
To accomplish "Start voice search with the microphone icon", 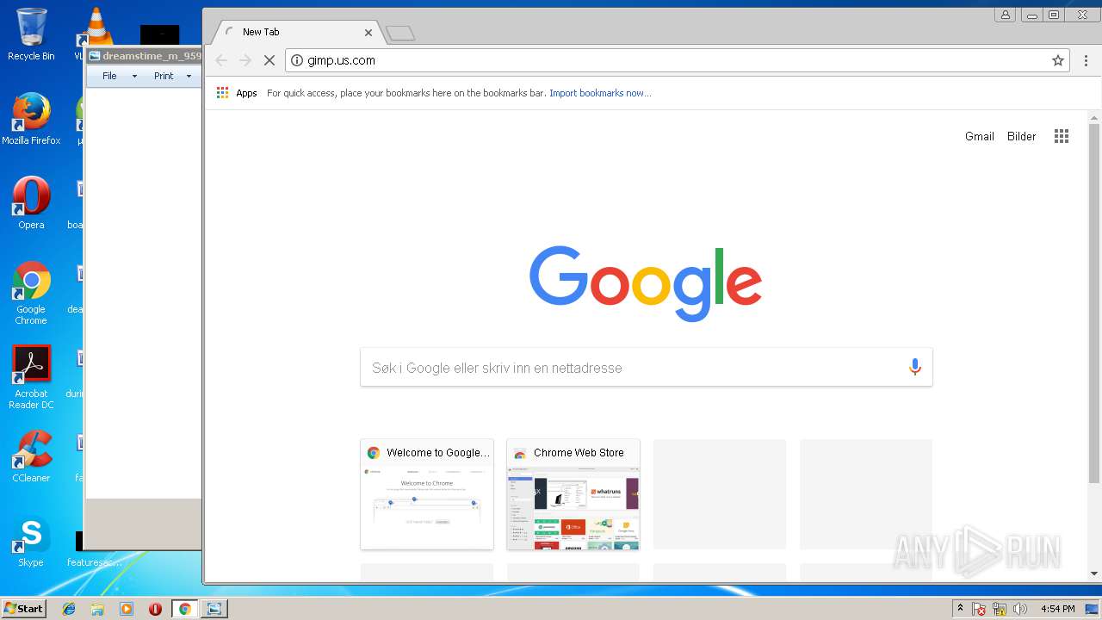I will [914, 368].
